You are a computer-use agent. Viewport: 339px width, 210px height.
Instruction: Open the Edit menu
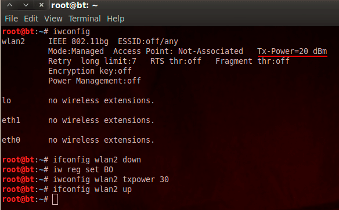(x=31, y=19)
